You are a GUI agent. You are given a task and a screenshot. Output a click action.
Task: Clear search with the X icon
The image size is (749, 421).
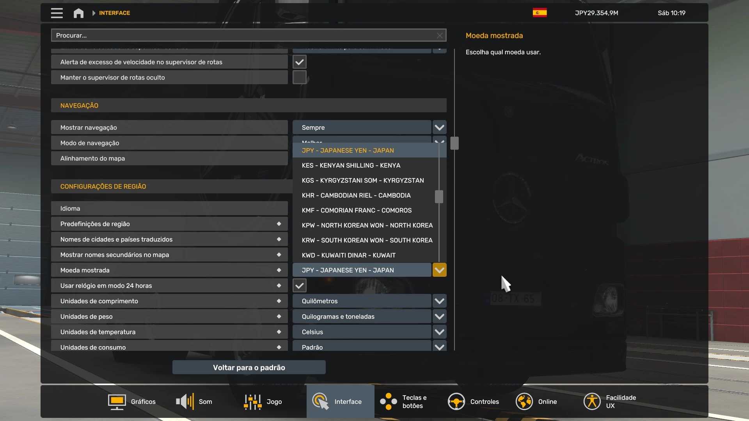pyautogui.click(x=440, y=35)
